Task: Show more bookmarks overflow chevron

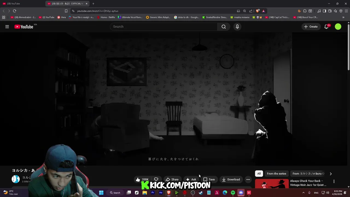Action: (343, 17)
